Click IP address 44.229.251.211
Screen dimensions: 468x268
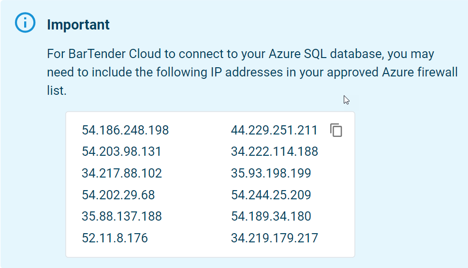(x=274, y=130)
